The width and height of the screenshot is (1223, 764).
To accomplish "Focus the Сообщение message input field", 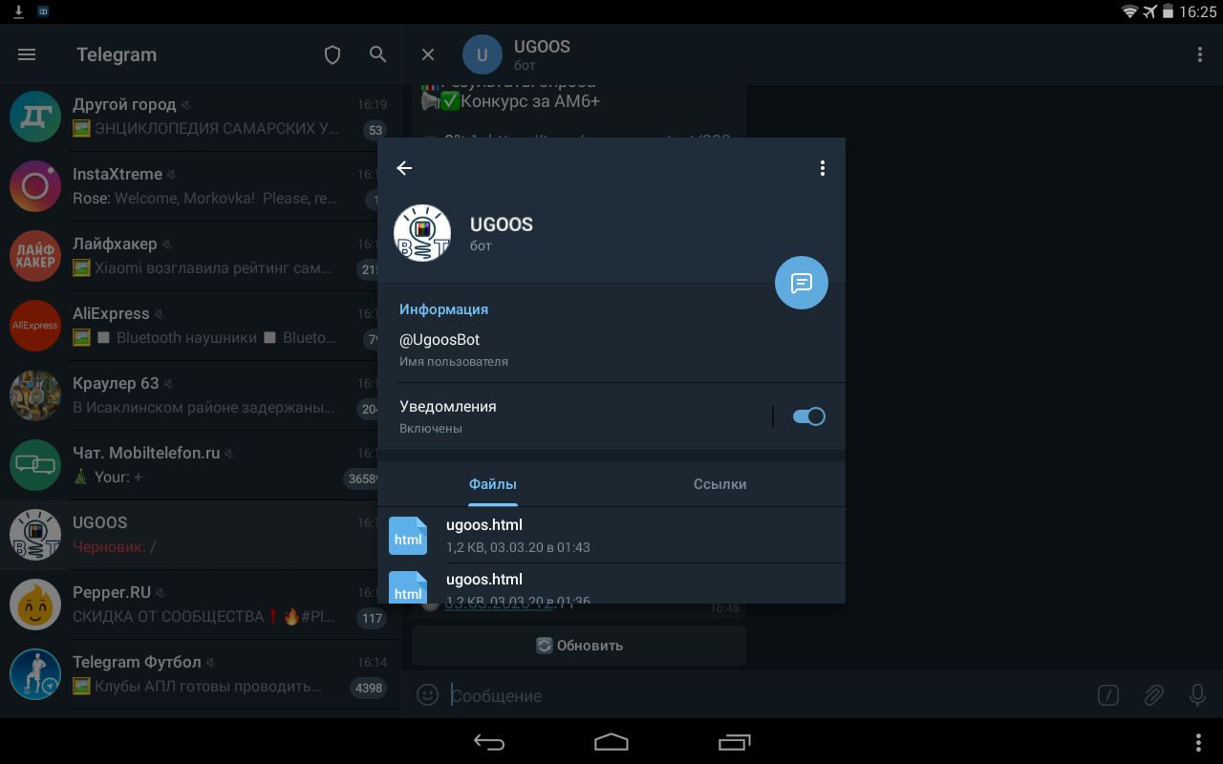I will point(764,695).
